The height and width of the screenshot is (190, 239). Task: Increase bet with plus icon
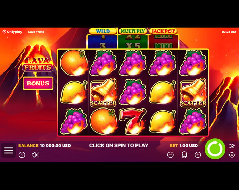(x=198, y=155)
